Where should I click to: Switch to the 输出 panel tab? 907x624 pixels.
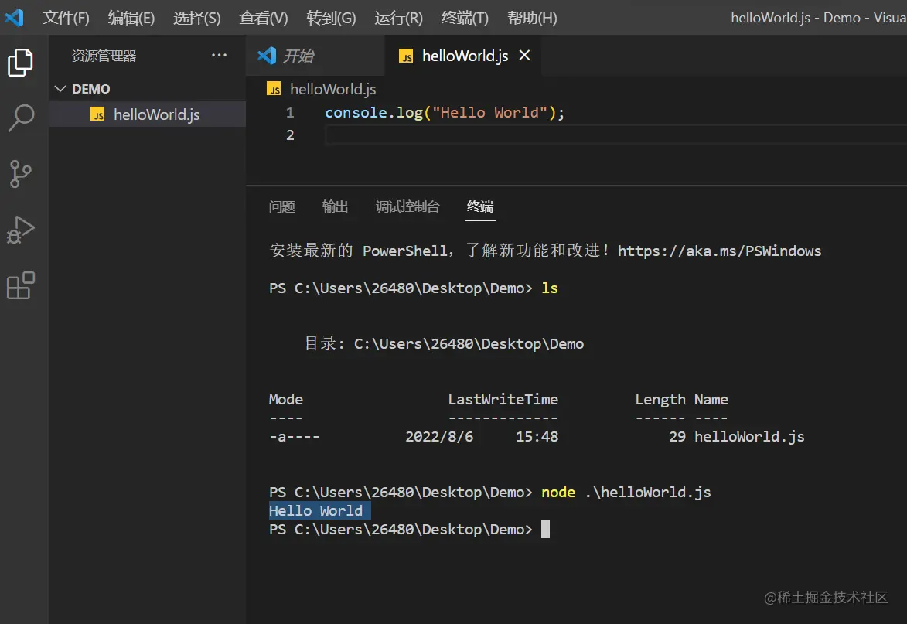(x=335, y=206)
